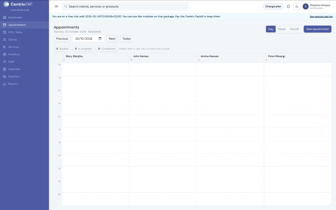Click the search magnifier icon
This screenshot has height=210, width=336.
pyautogui.click(x=66, y=7)
